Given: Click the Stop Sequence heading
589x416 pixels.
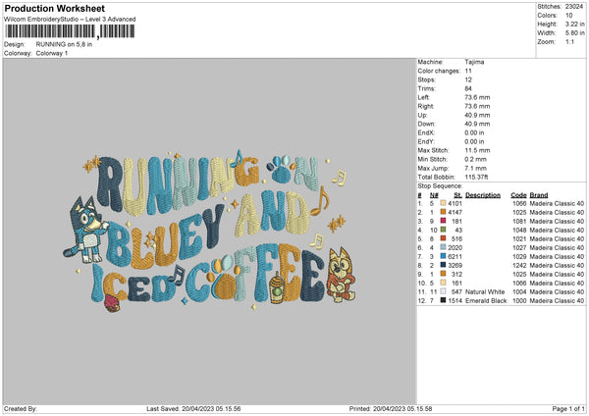Looking at the screenshot, I should [440, 185].
